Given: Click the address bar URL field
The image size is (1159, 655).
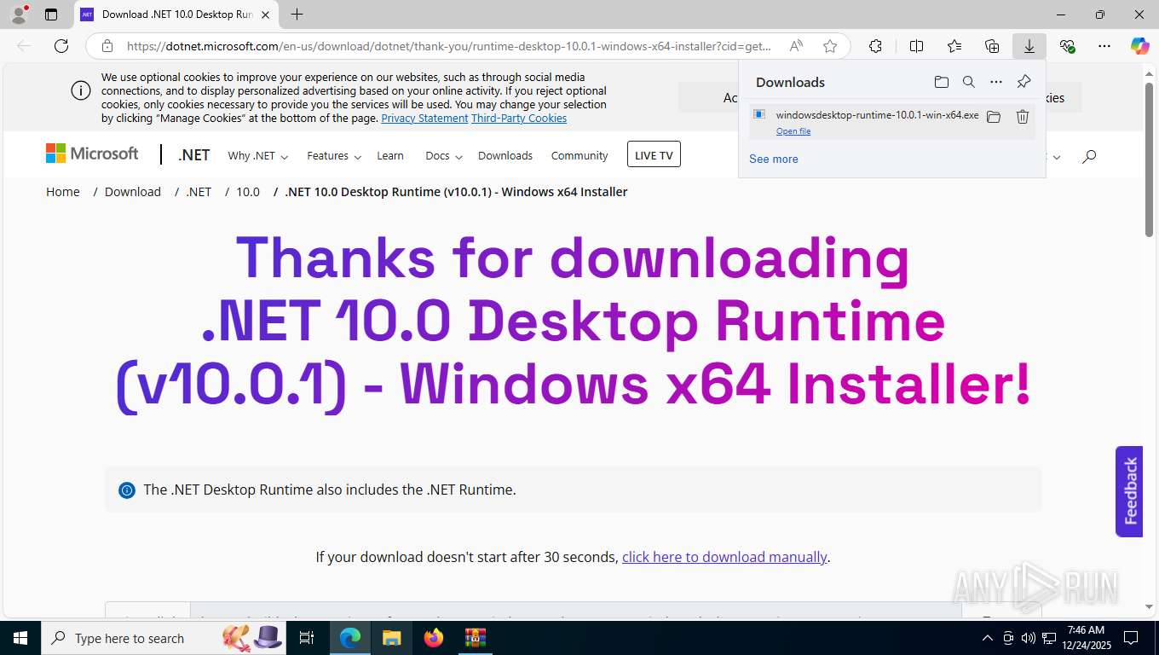Looking at the screenshot, I should [x=448, y=46].
